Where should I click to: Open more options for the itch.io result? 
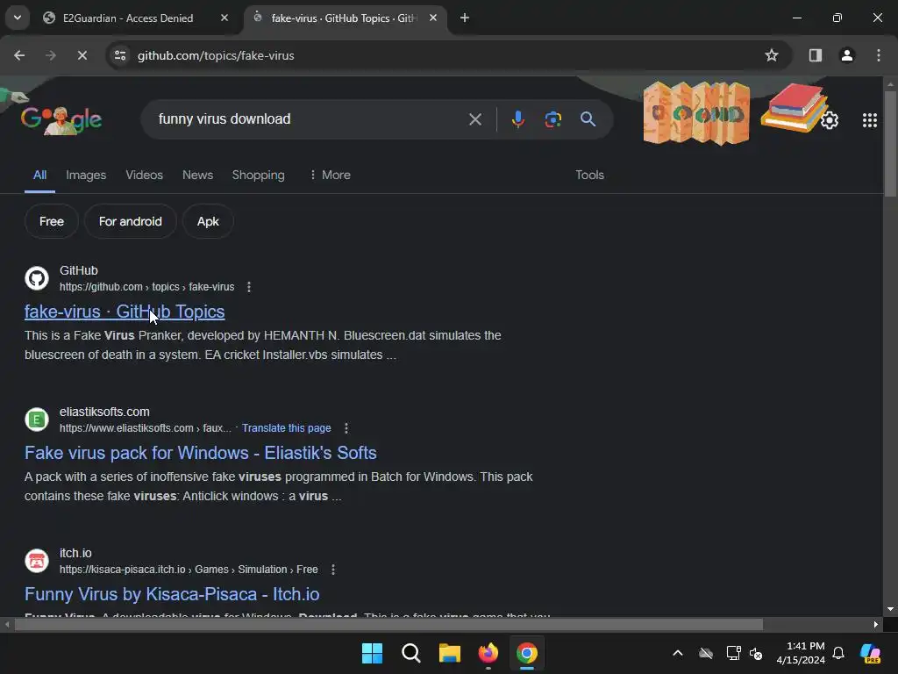(333, 570)
